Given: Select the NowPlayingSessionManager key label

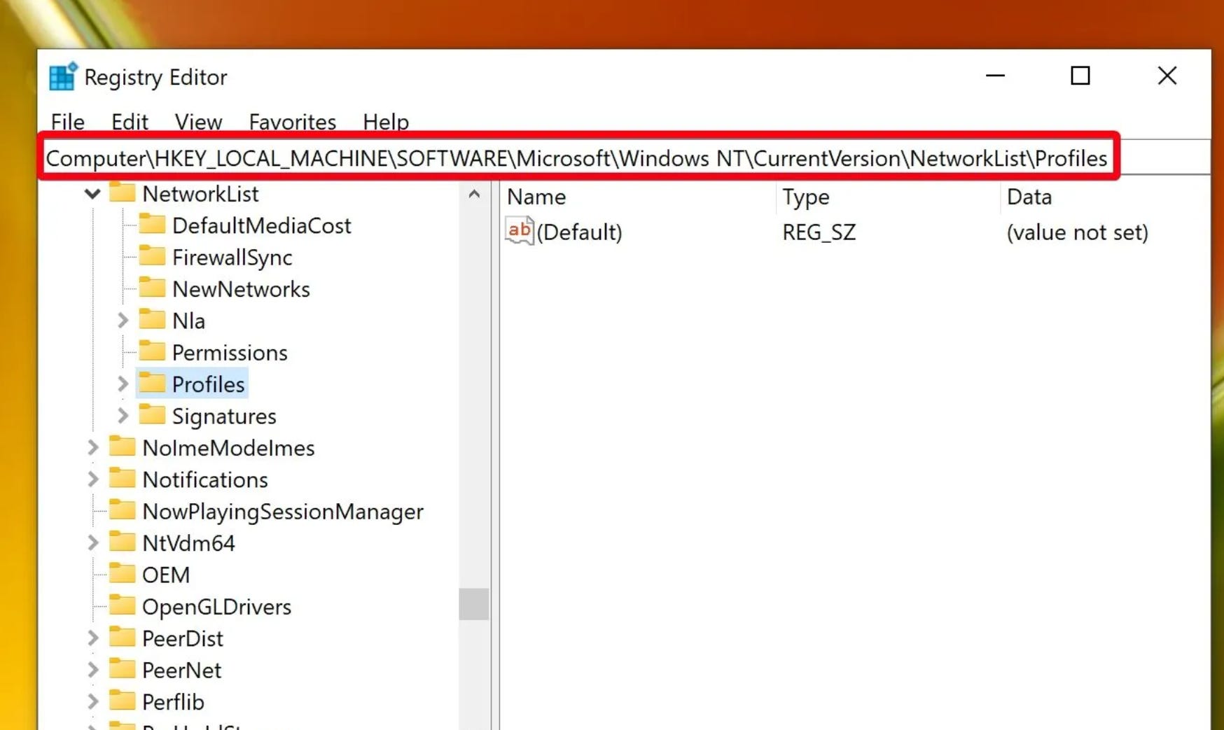Looking at the screenshot, I should [x=283, y=512].
